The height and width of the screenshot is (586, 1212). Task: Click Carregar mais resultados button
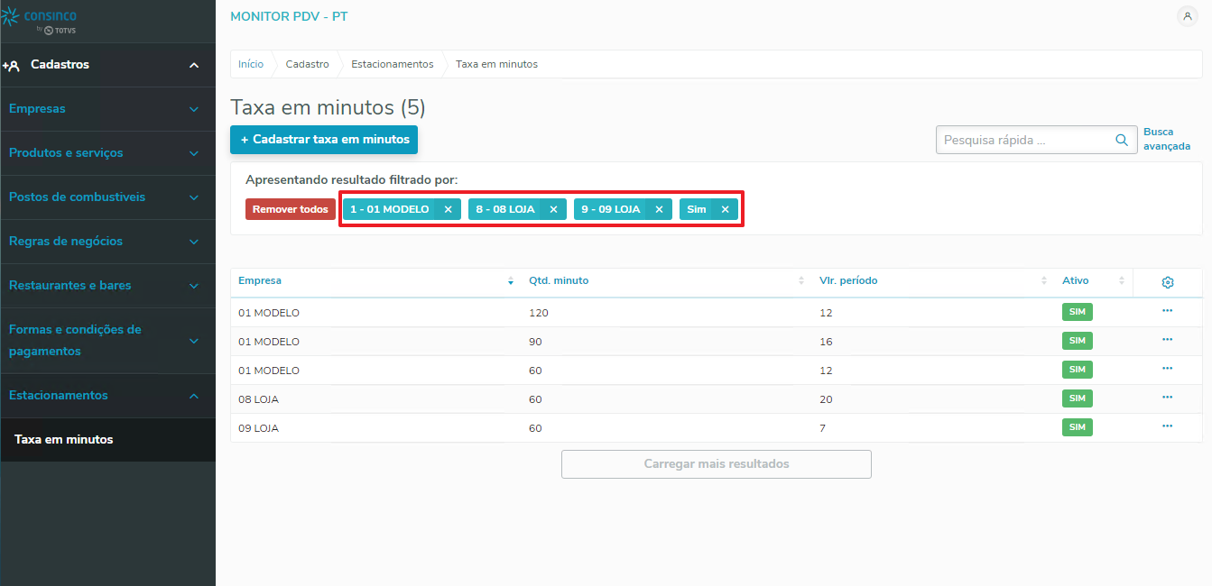[717, 464]
